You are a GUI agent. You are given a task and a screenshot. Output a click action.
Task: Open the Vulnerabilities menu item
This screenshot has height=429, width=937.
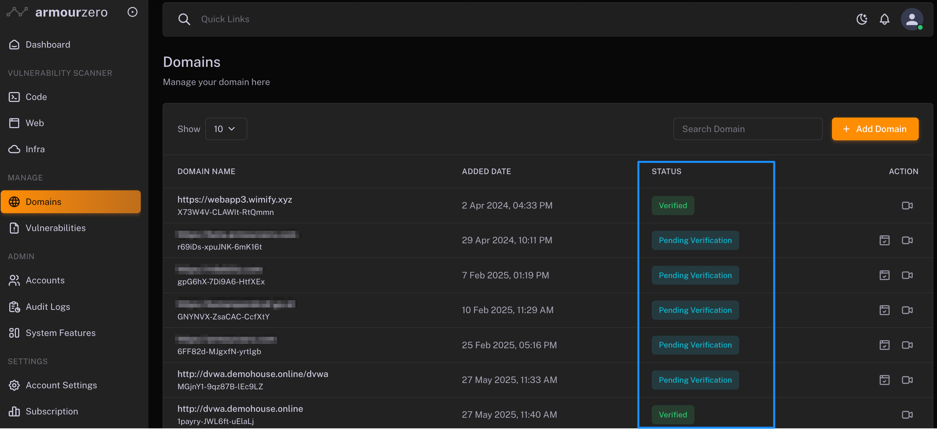click(x=55, y=228)
